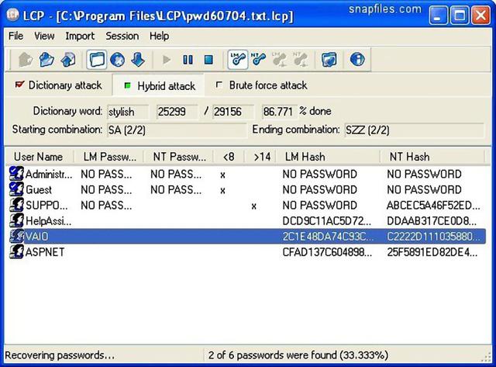Click the open session folder icon

[46, 60]
